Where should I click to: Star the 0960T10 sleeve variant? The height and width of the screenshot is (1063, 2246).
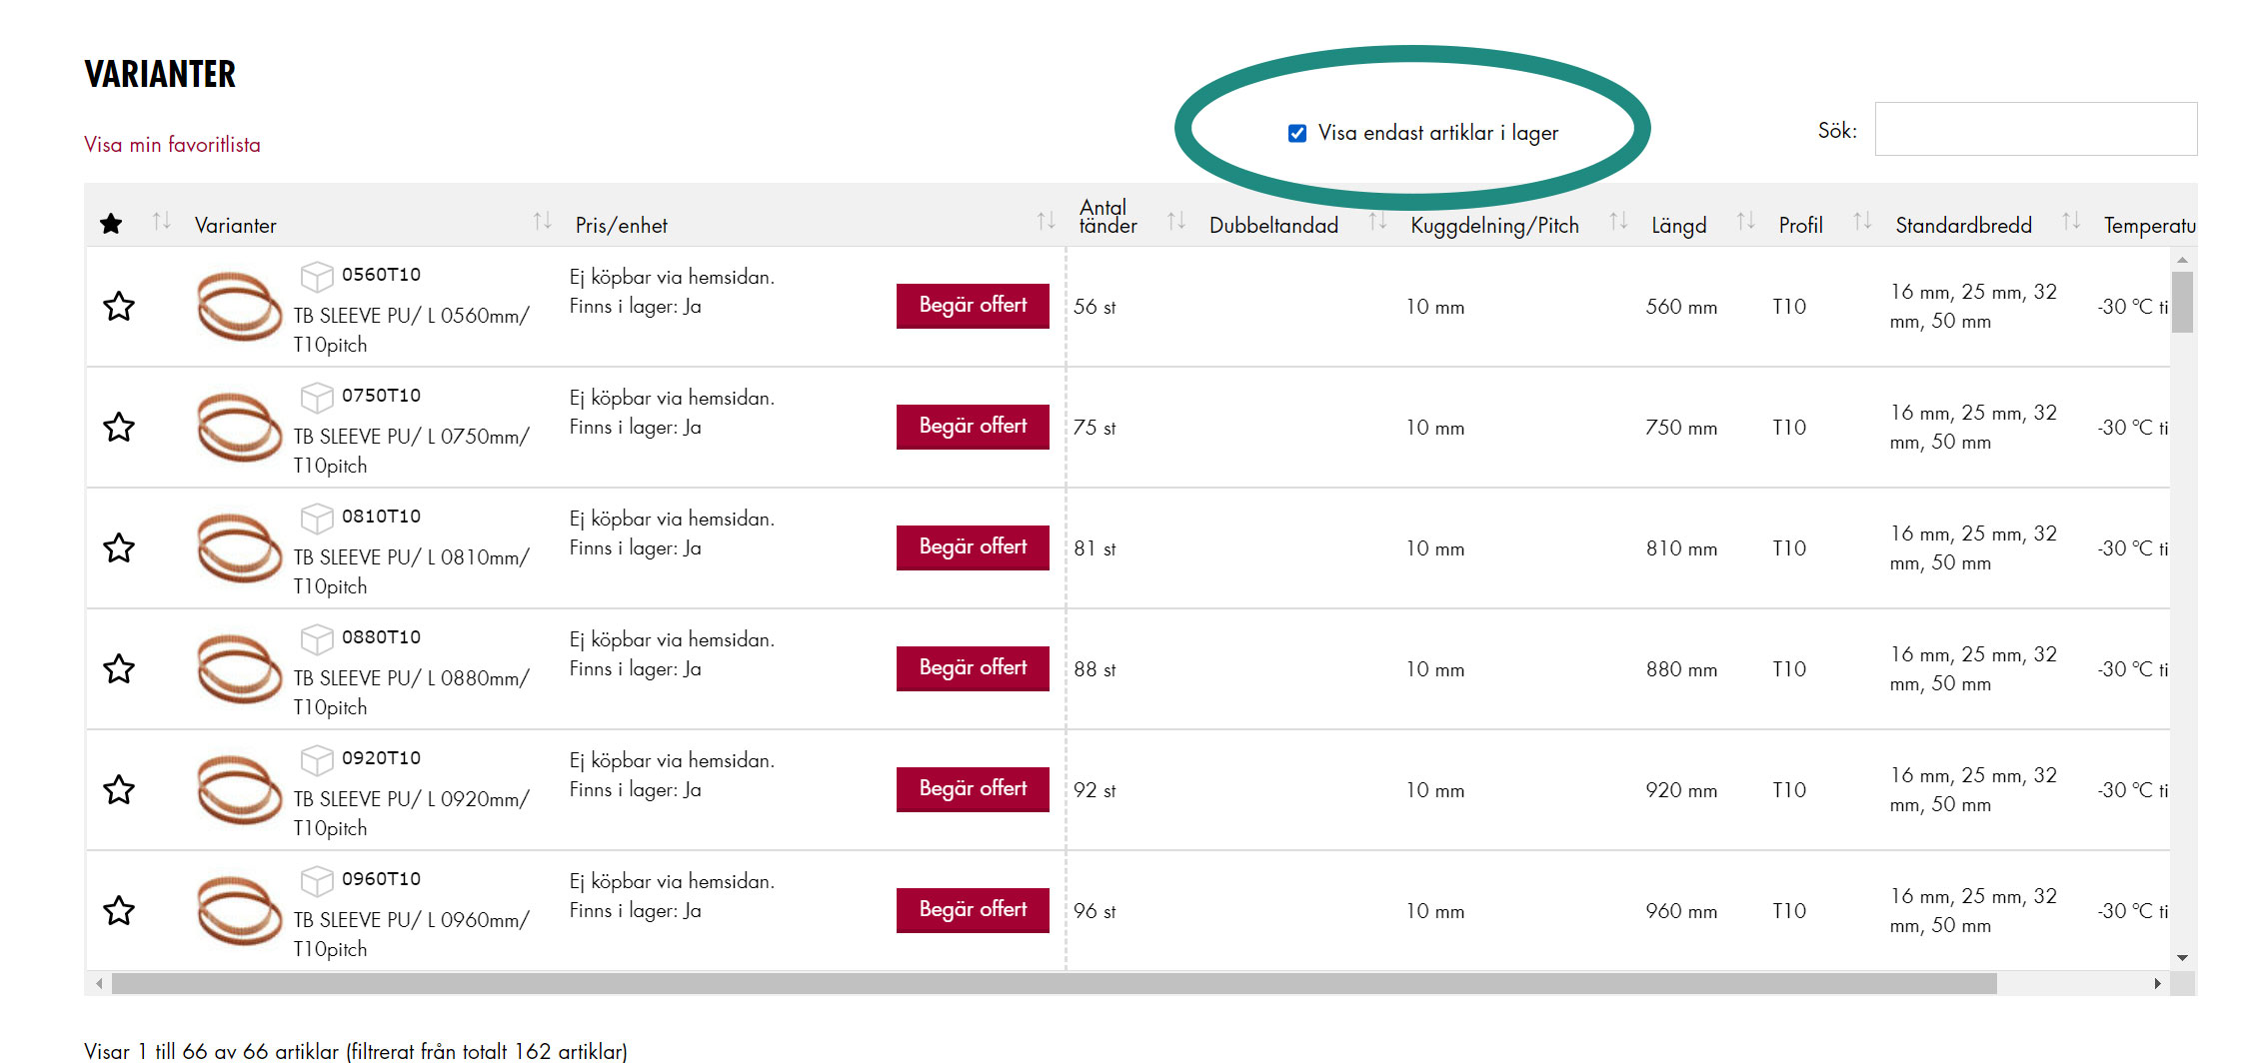point(119,910)
